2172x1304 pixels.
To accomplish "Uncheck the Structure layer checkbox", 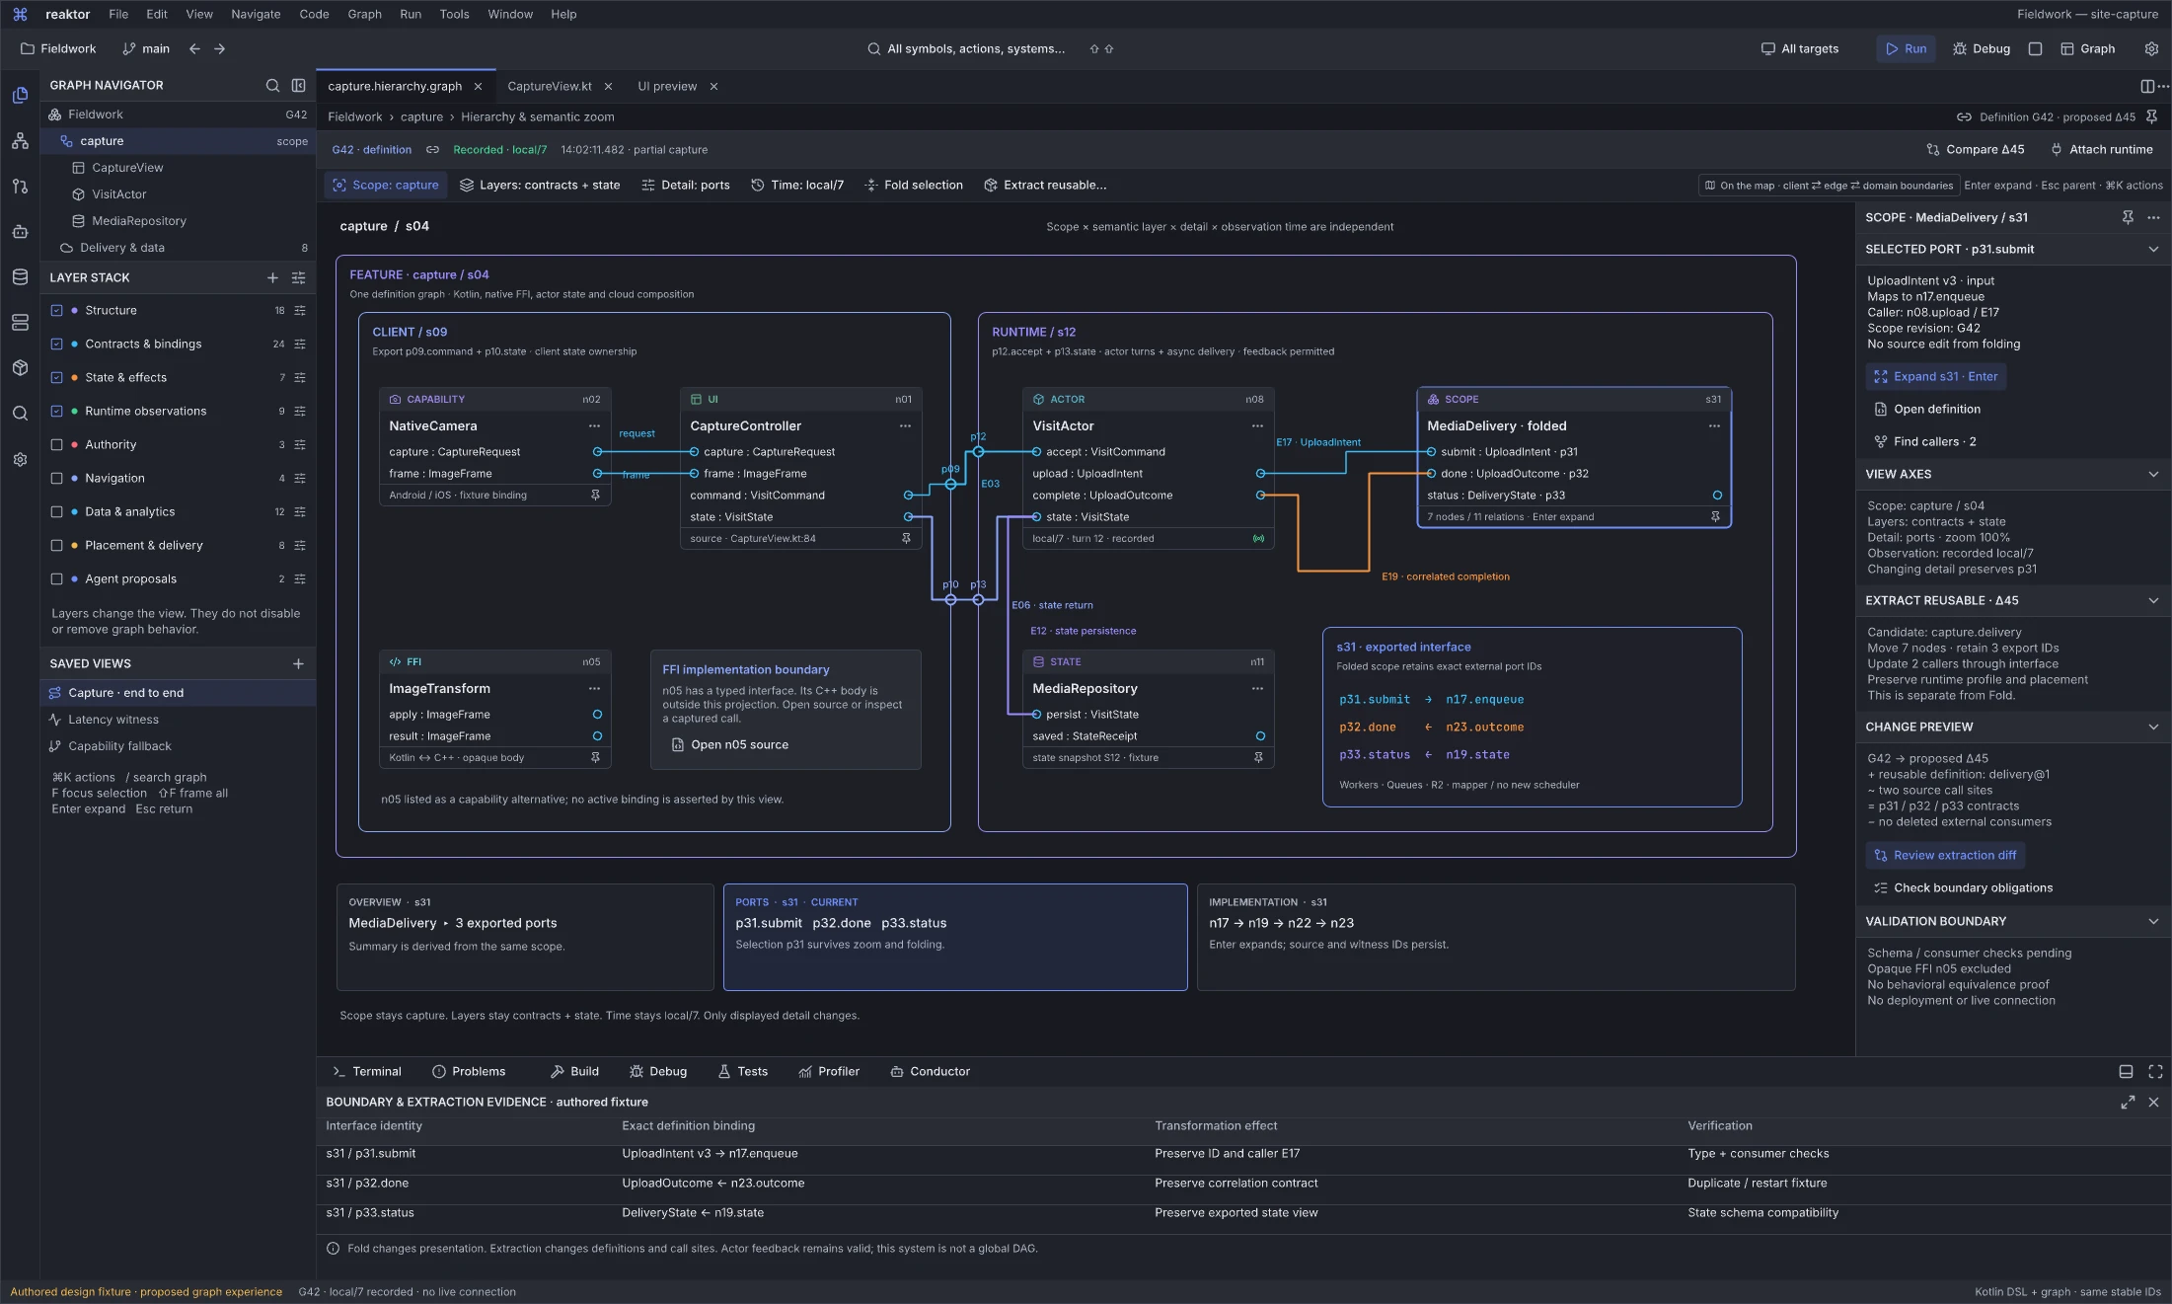I will (x=56, y=311).
